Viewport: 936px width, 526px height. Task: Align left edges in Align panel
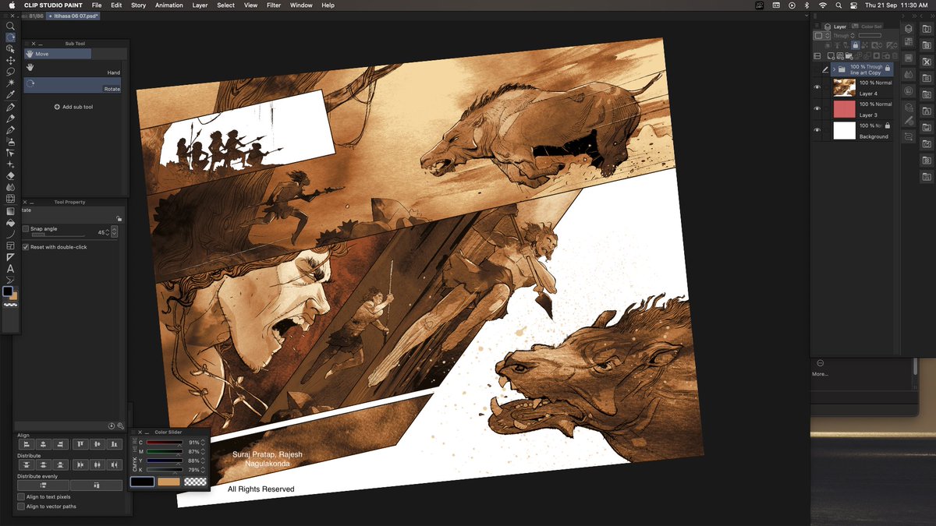point(27,443)
